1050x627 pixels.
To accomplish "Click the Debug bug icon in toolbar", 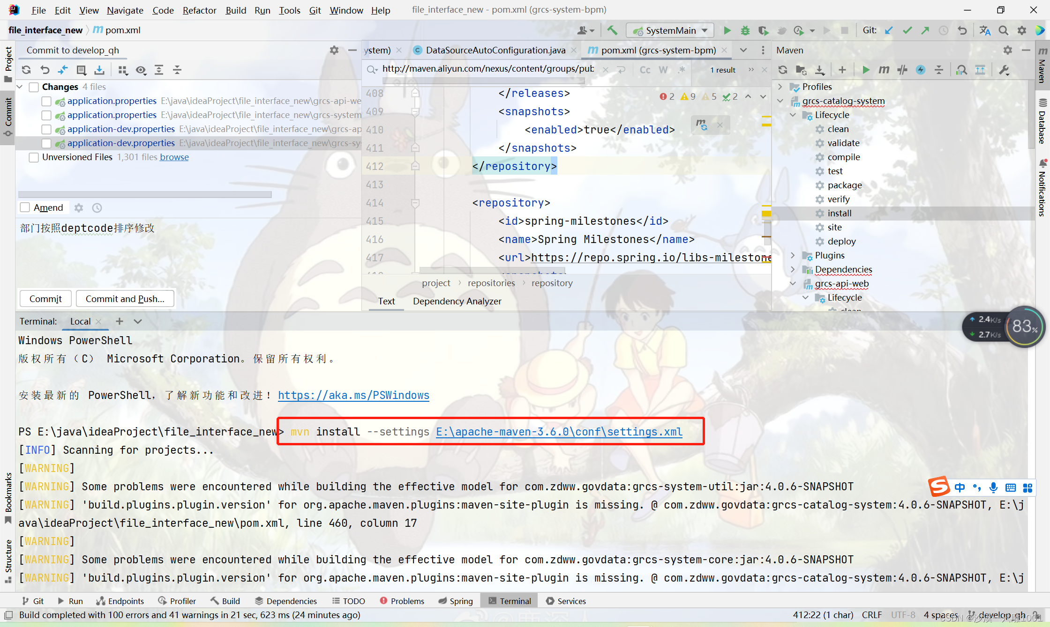I will pyautogui.click(x=745, y=30).
